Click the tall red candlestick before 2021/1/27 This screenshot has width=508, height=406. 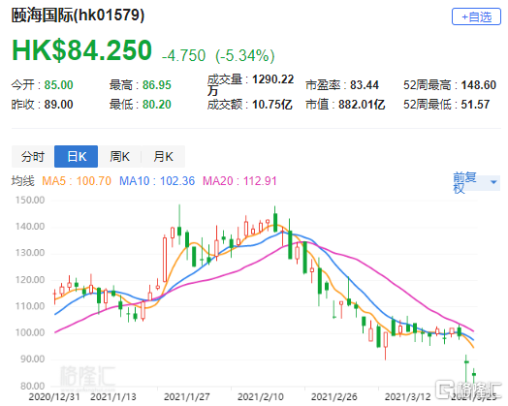click(165, 260)
